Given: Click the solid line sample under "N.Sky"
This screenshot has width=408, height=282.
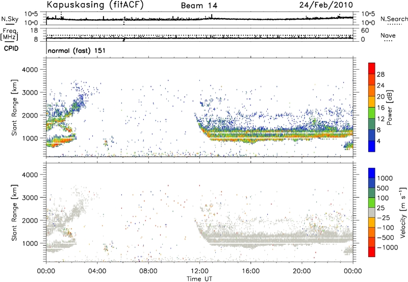Looking at the screenshot, I should 10,24.
